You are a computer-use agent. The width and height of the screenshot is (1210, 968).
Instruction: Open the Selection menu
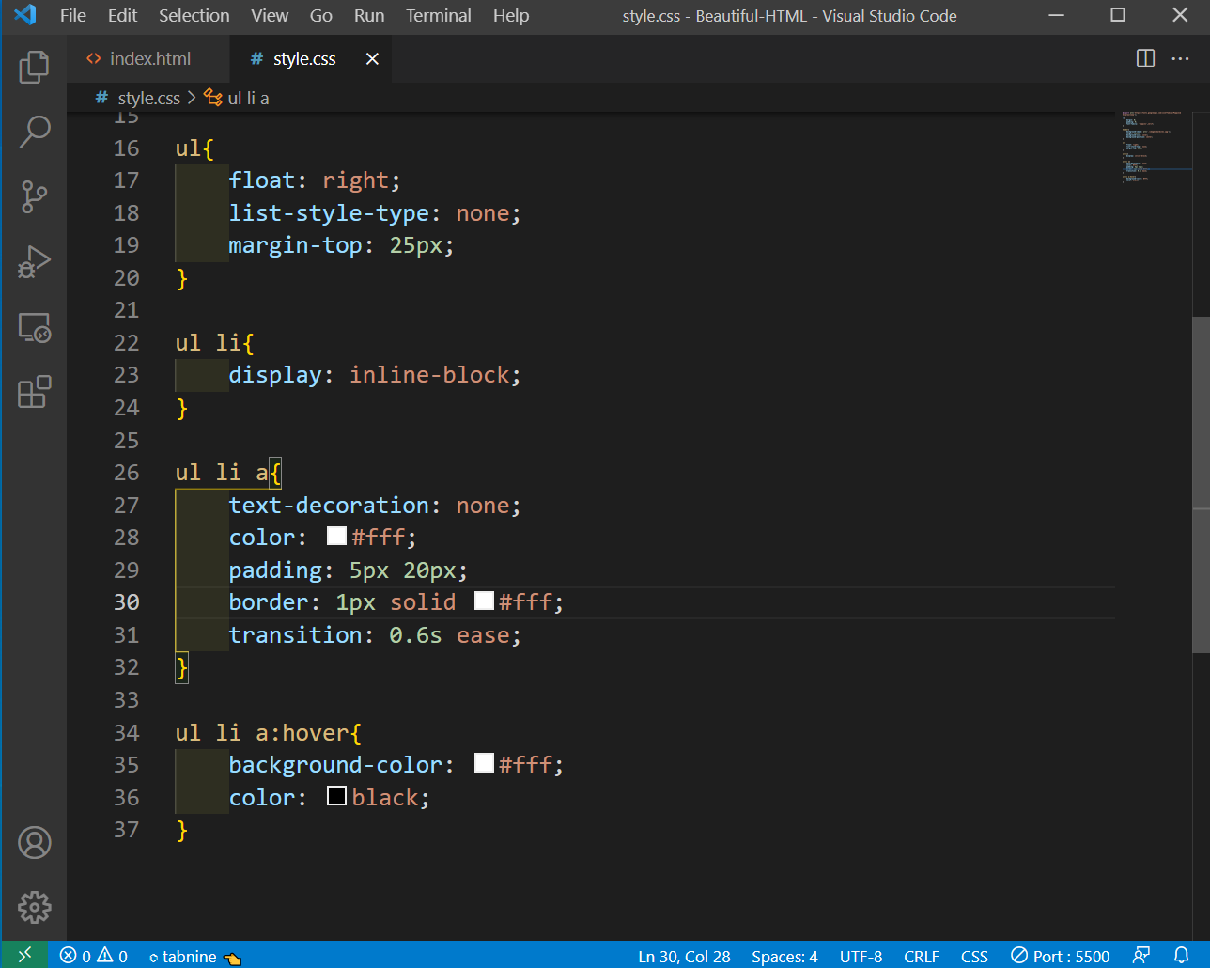pyautogui.click(x=194, y=16)
